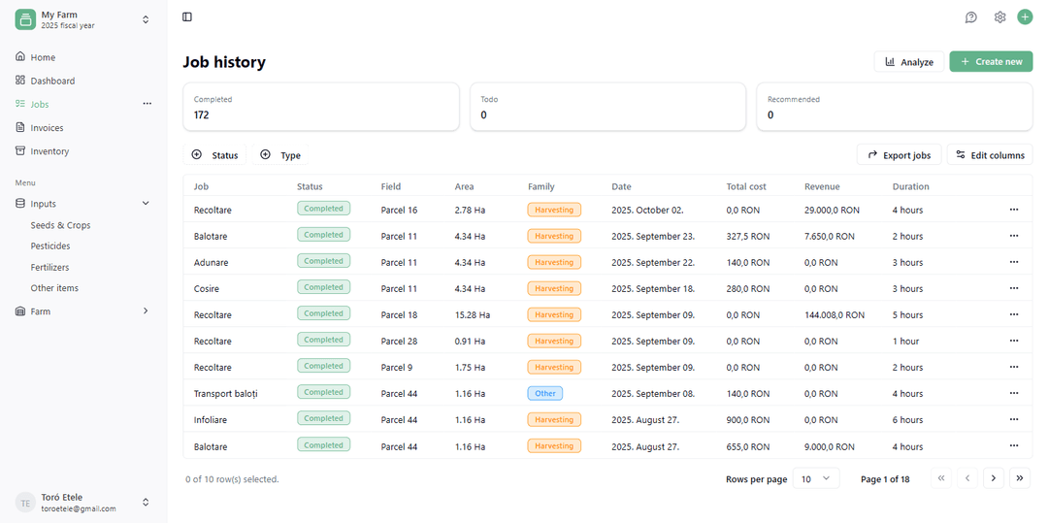Click the Create new button

click(990, 61)
